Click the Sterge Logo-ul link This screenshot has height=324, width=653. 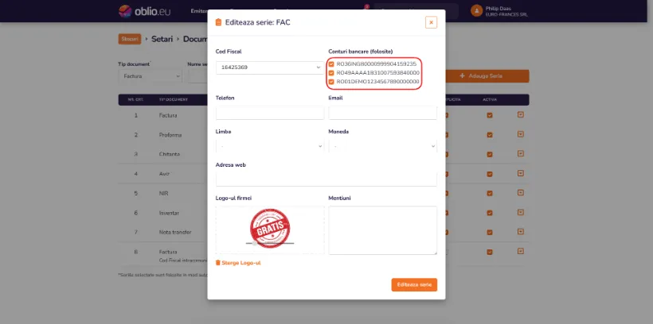tap(241, 263)
